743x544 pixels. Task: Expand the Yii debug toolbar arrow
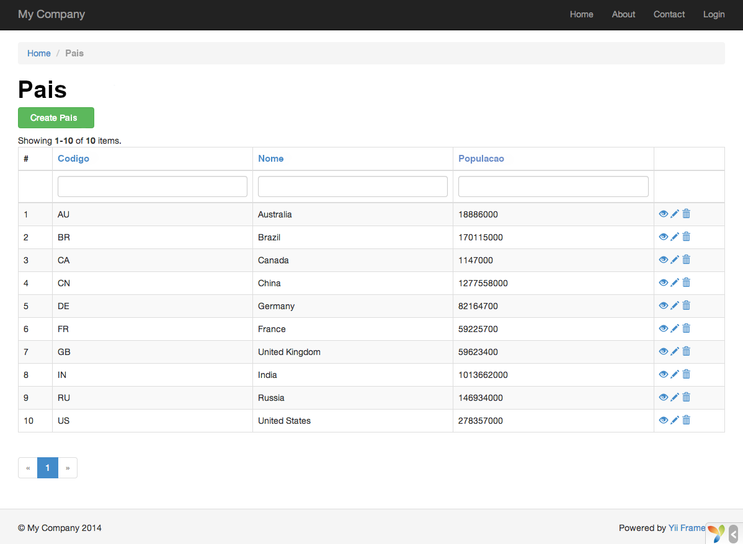[x=734, y=533]
